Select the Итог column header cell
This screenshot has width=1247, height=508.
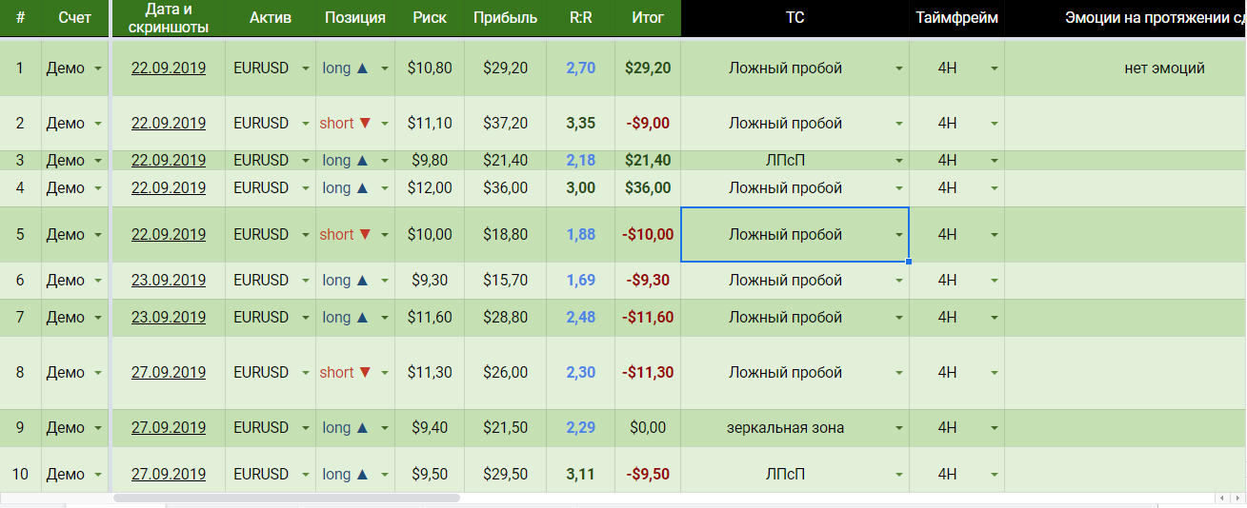(648, 18)
